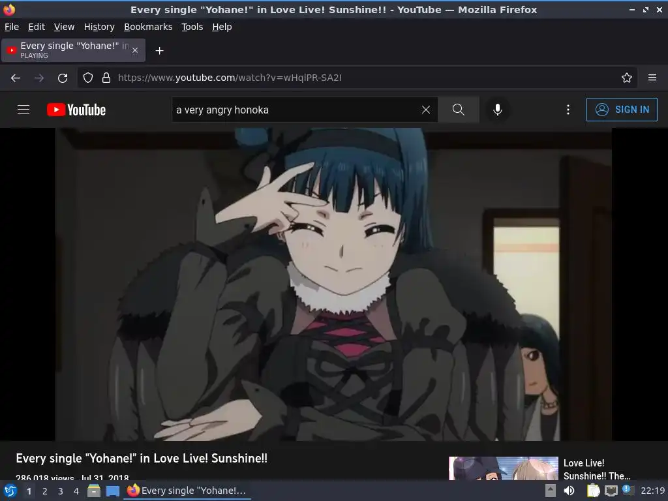Open a new tab with plus button

pos(159,51)
